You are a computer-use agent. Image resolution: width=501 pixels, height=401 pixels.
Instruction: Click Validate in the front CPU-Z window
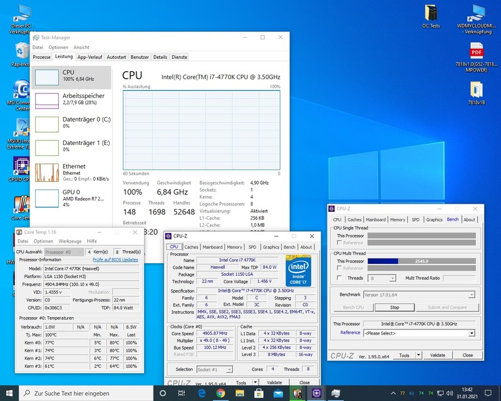point(274,382)
